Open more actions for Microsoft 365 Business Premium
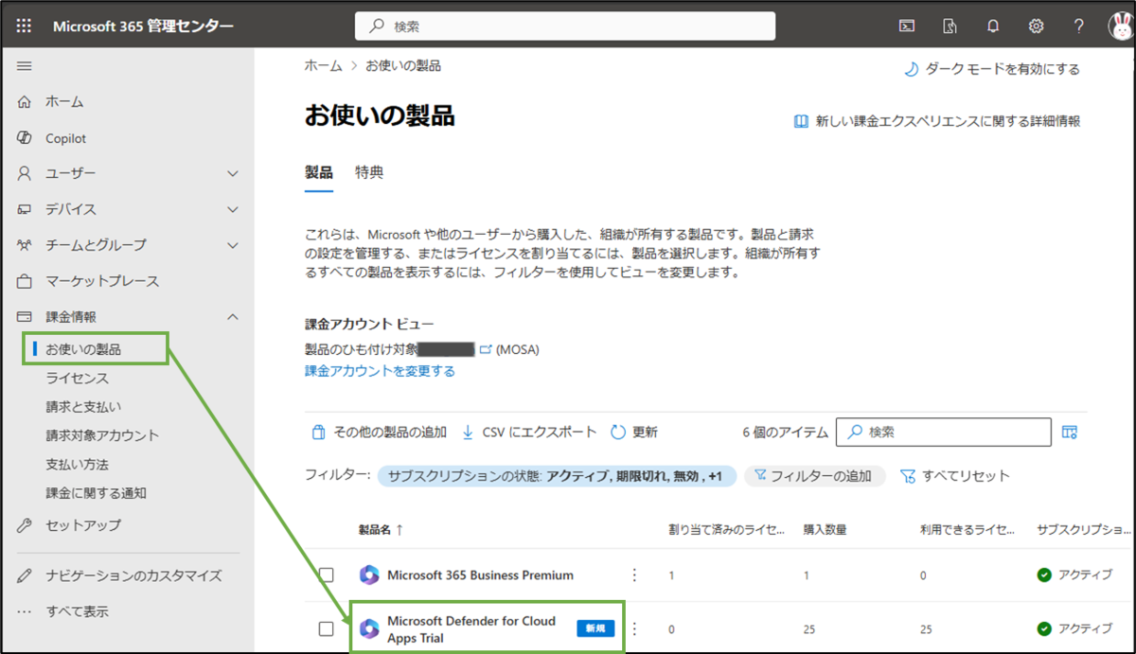This screenshot has width=1136, height=654. pyautogui.click(x=634, y=574)
